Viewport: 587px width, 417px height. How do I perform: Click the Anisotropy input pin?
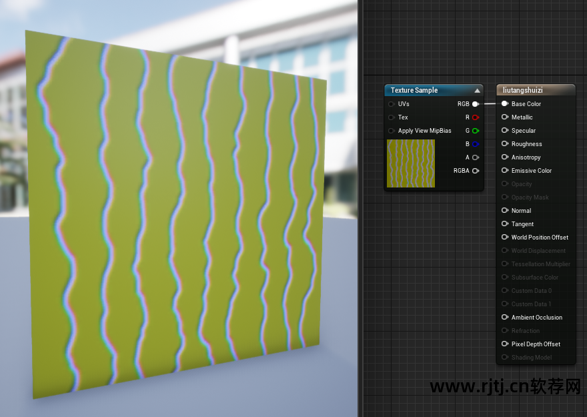(x=505, y=157)
